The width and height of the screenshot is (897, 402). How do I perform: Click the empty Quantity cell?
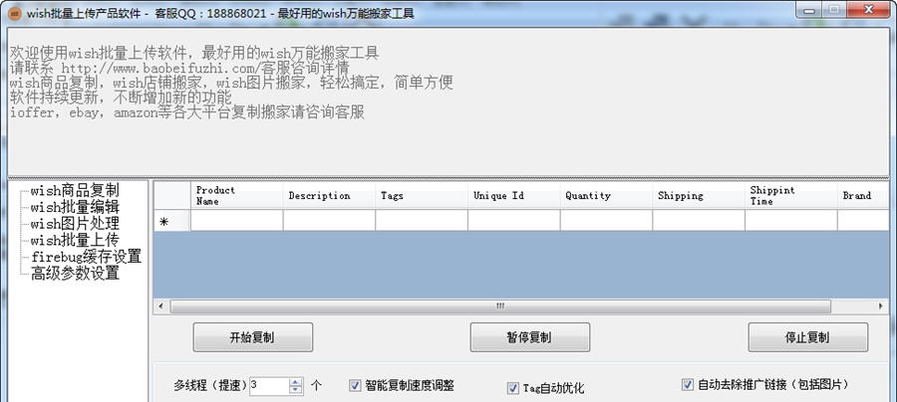point(606,221)
